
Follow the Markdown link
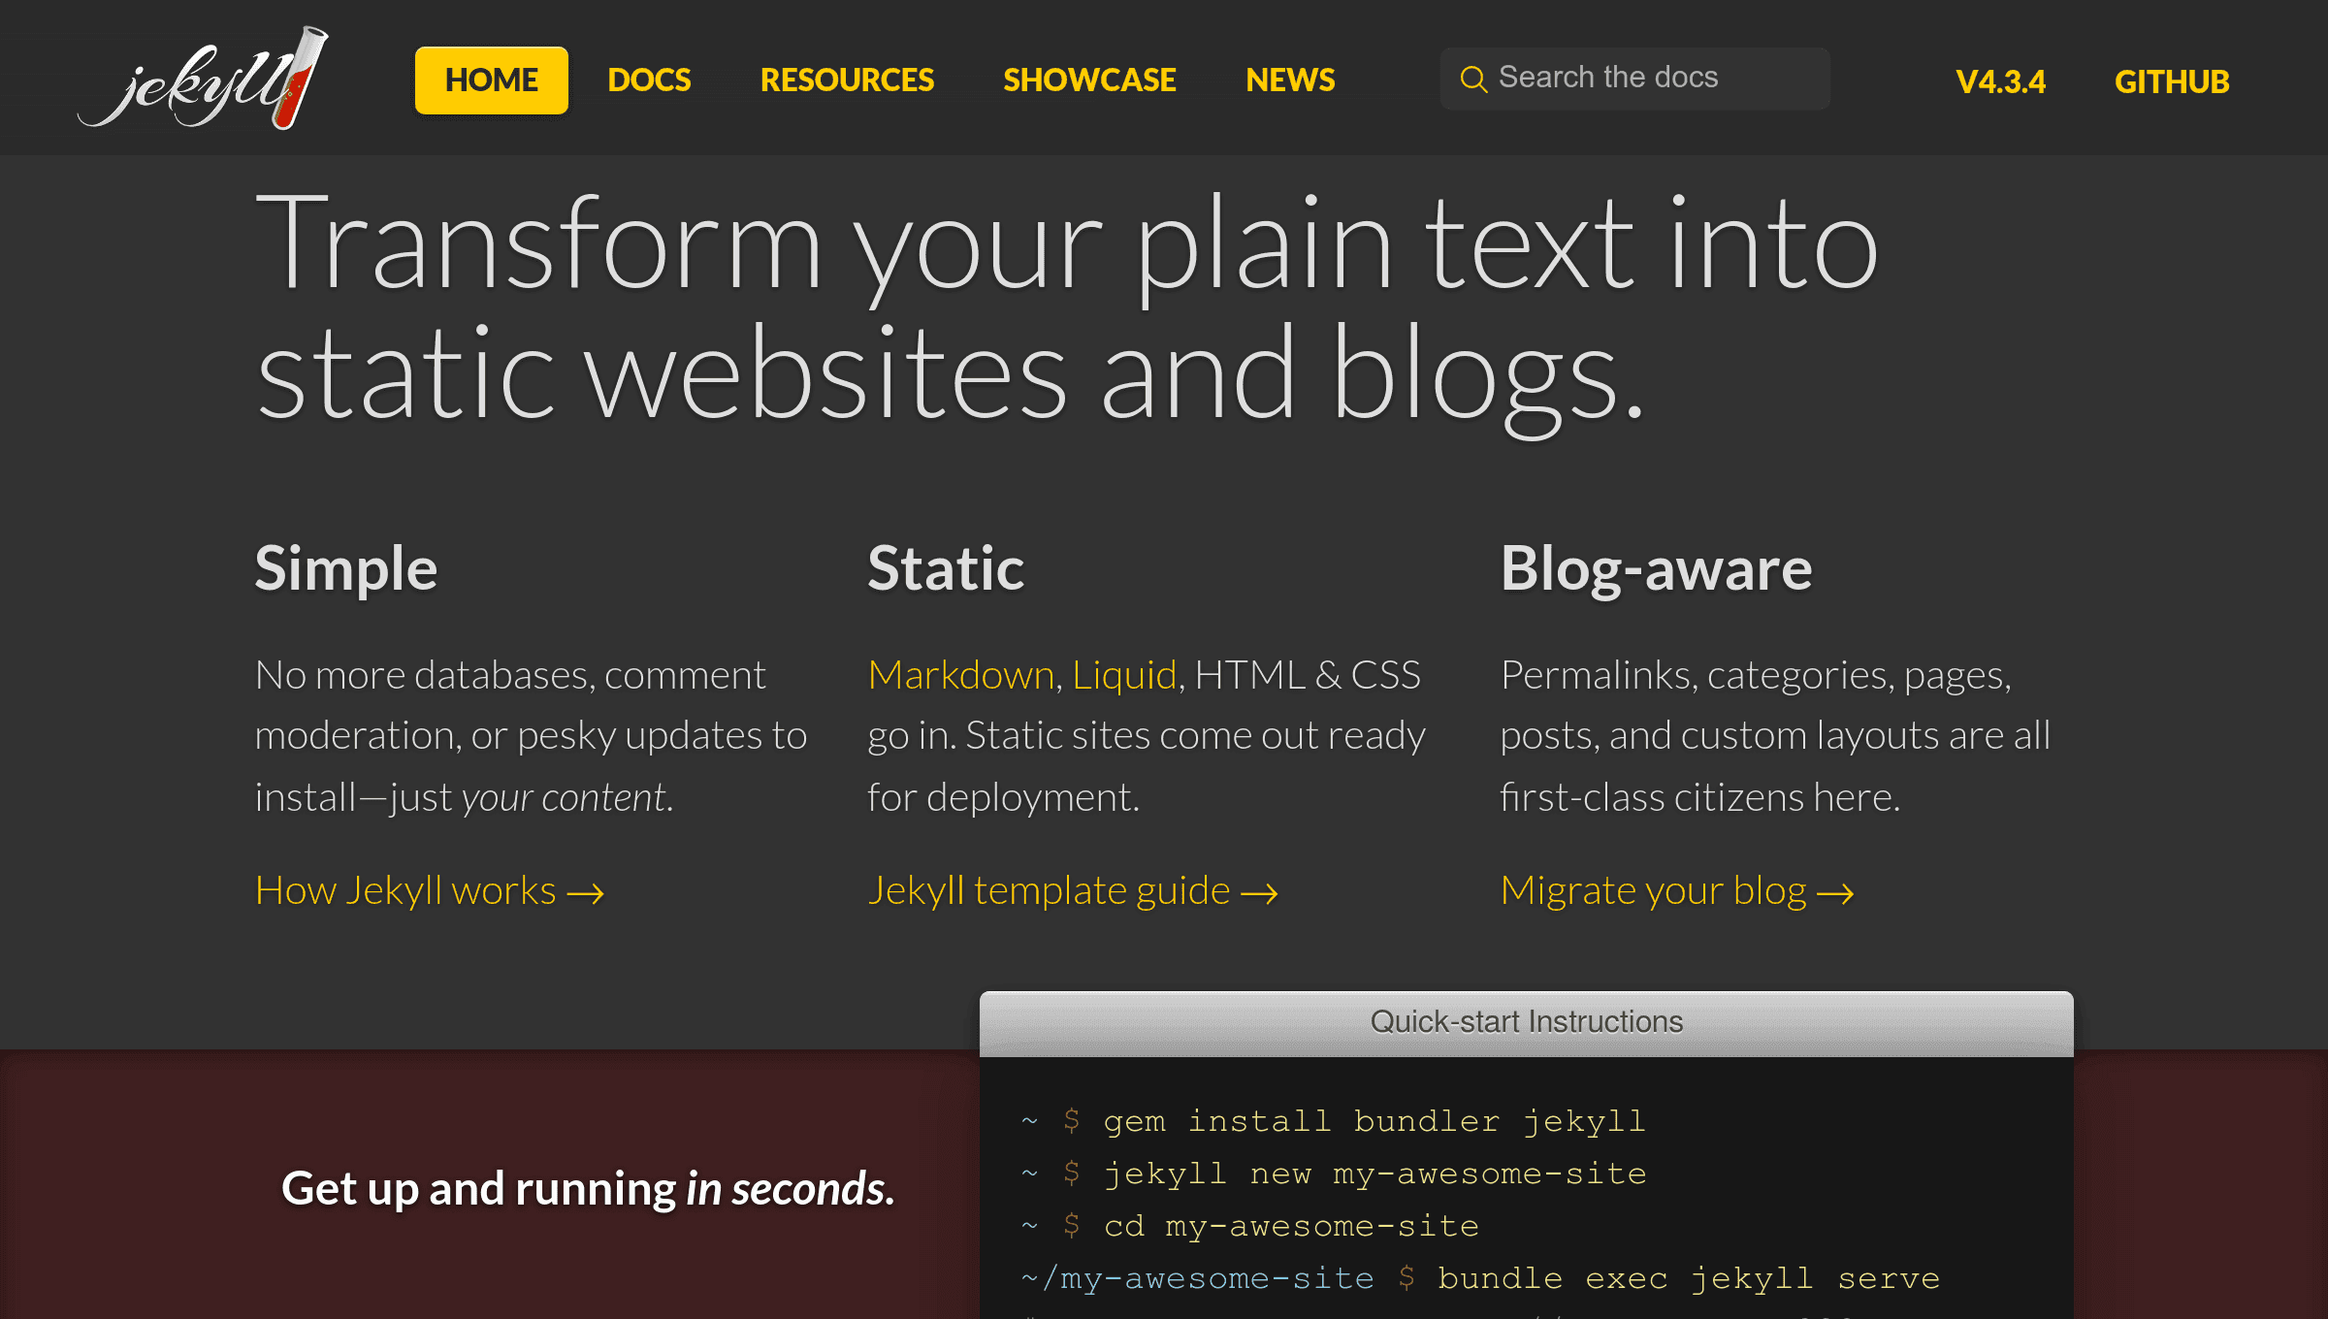pyautogui.click(x=960, y=675)
